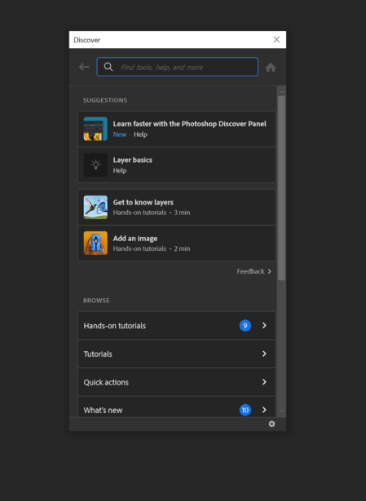Close the Discover panel
This screenshot has height=501, width=366.
(276, 39)
